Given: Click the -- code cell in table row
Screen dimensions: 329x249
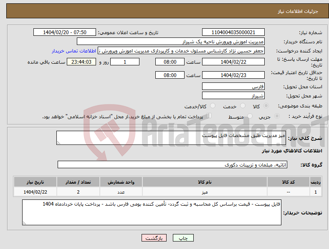Looking at the screenshot, I should pyautogui.click(x=289, y=192).
